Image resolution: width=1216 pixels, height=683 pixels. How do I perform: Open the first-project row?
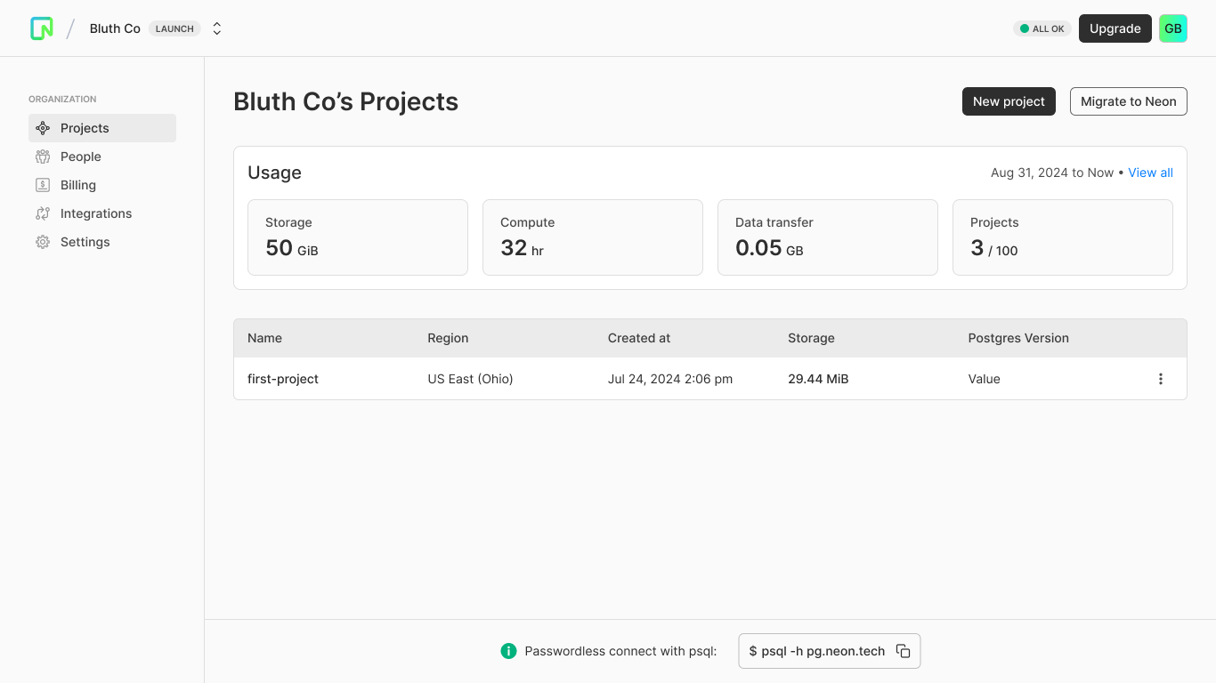pyautogui.click(x=283, y=379)
